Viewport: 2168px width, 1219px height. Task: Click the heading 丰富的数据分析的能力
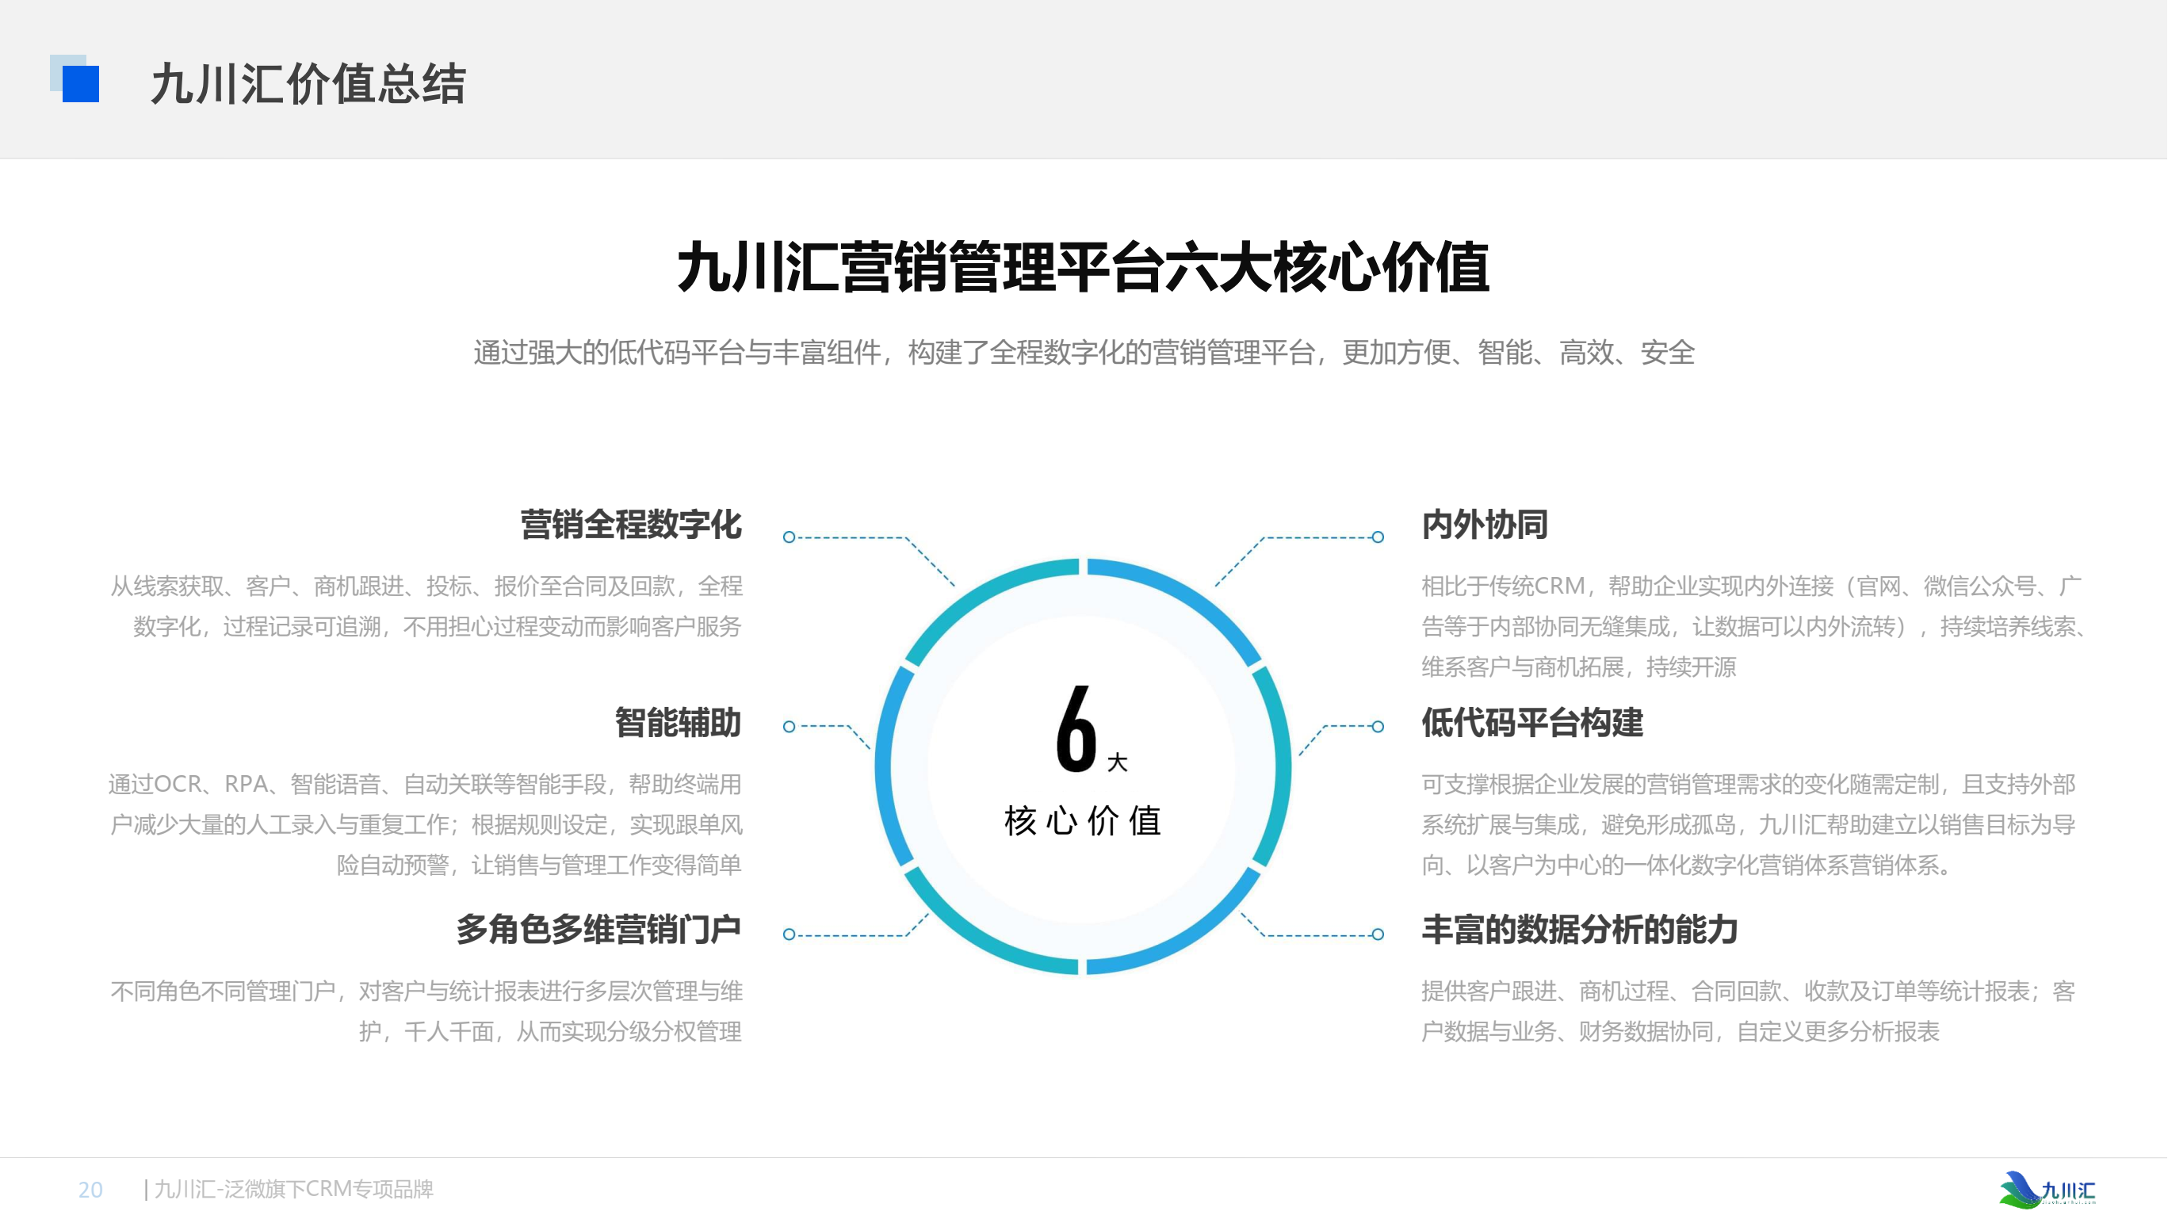point(1581,930)
